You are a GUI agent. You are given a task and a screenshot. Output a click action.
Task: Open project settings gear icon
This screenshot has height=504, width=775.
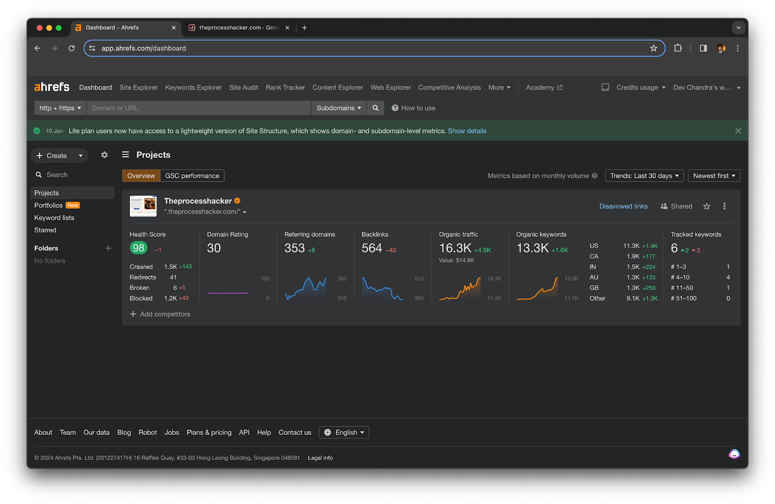pyautogui.click(x=104, y=155)
